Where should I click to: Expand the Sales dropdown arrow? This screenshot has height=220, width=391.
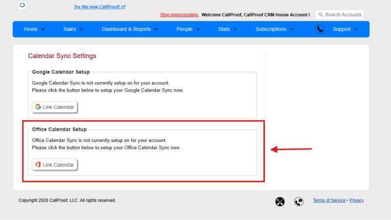[x=81, y=29]
